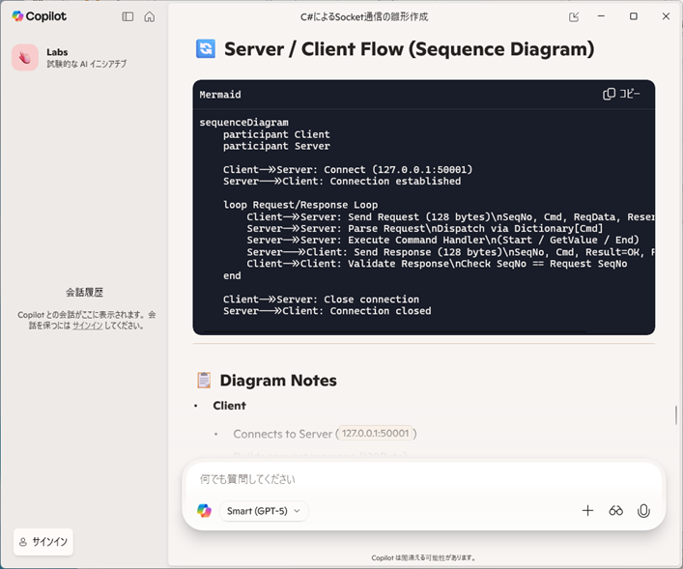
Task: Click the refresh emoji beside the heading
Action: (206, 49)
